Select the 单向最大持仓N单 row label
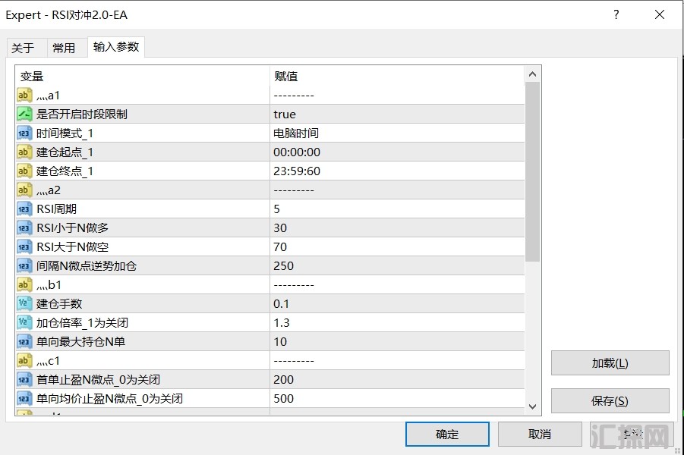This screenshot has width=684, height=455. pos(80,342)
